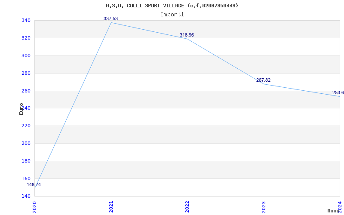Click the 280 y-axis tick label
The image size is (344, 215).
coord(26,73)
